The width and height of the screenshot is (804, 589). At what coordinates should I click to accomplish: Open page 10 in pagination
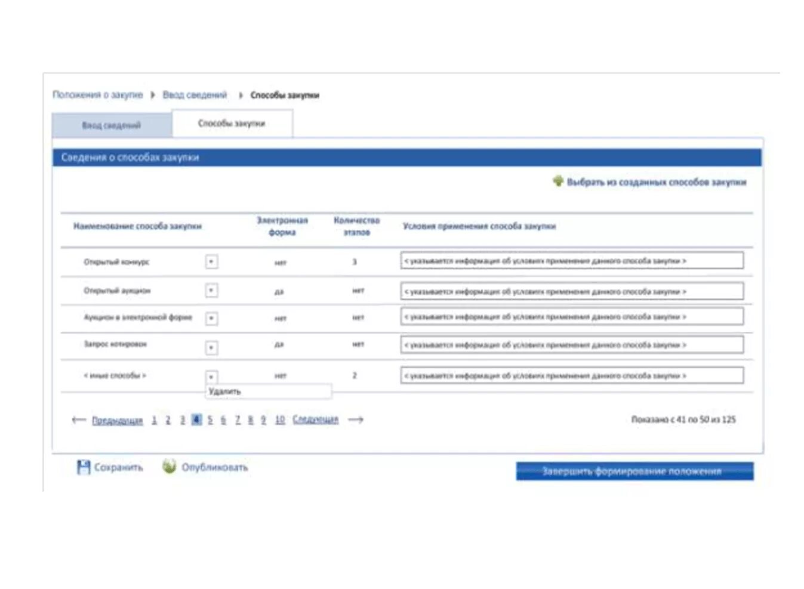[280, 420]
